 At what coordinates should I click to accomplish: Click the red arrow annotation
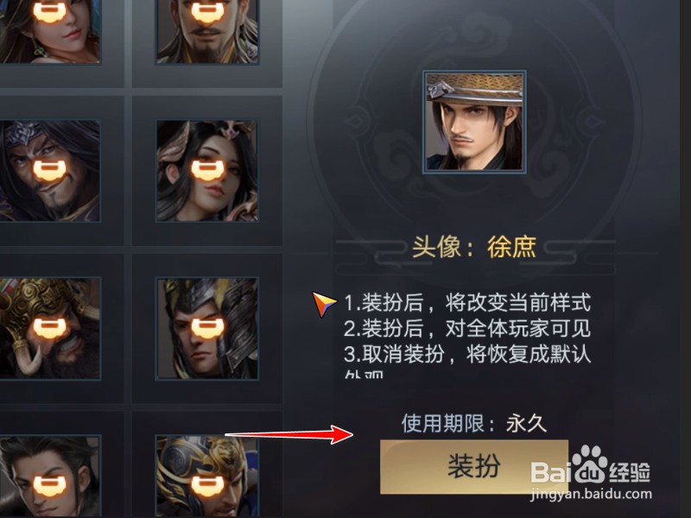(x=289, y=435)
